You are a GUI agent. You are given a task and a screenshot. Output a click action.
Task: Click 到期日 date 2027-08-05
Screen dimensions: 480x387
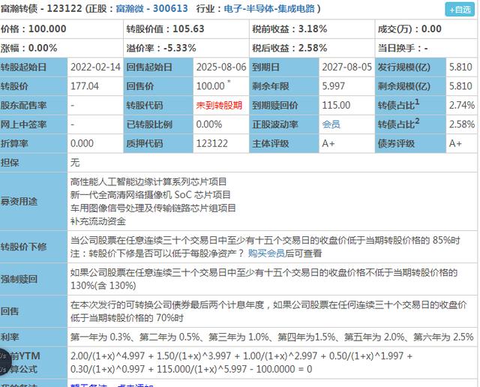tap(346, 67)
